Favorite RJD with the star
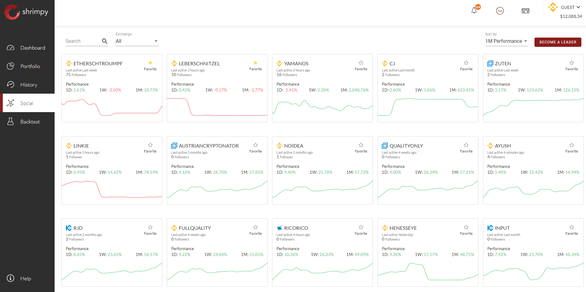 pyautogui.click(x=150, y=227)
